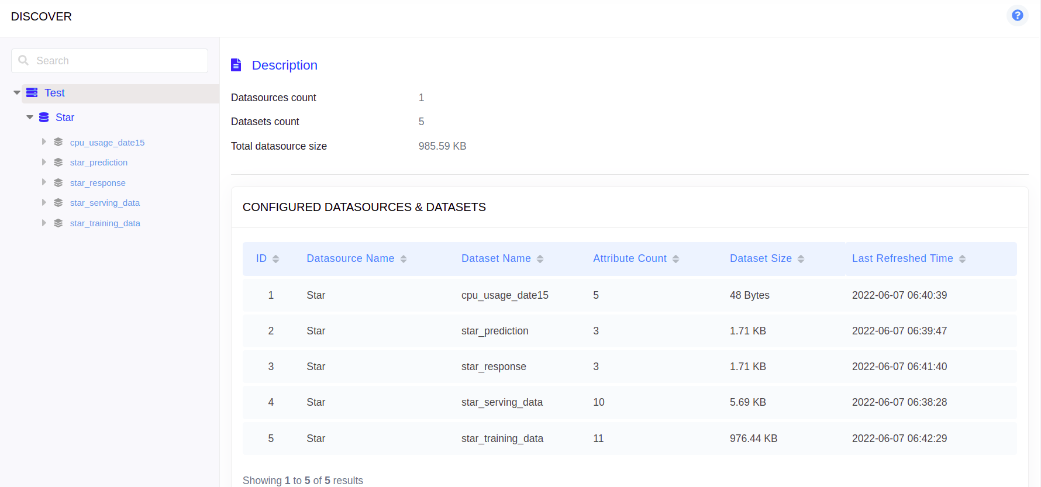The image size is (1041, 487).
Task: Click the layers icon beside star_training_data
Action: click(58, 223)
